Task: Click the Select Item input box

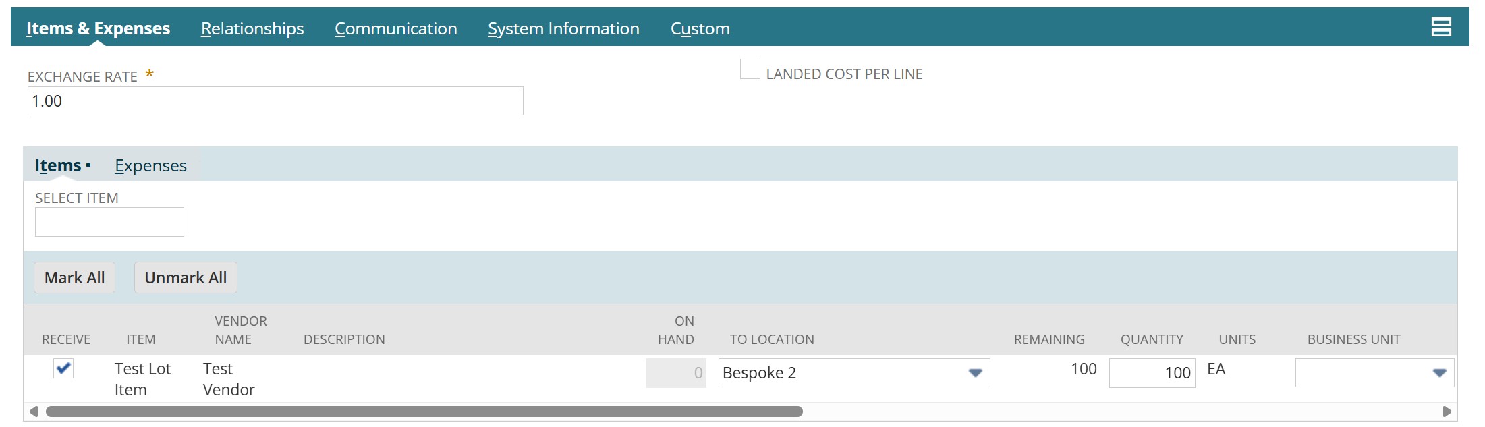Action: pyautogui.click(x=109, y=222)
